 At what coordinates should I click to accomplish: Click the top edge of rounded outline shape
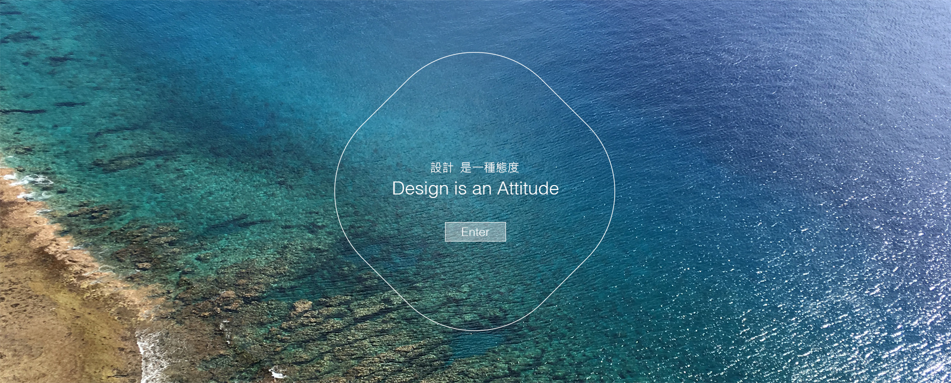[474, 52]
